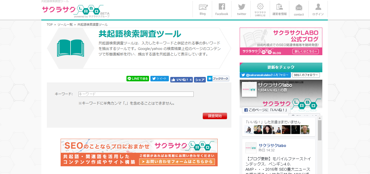Open サクラサクlabo Facebook page title
Viewport: 370px width, 174px height.
[275, 85]
